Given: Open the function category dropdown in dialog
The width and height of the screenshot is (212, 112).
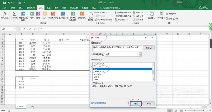Looking at the screenshot, I should tap(140, 54).
